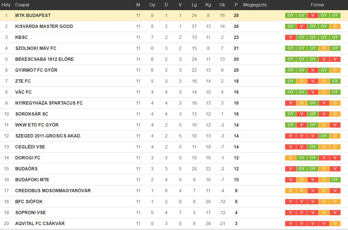Click MTK Budapest's red V form badge
This screenshot has height=230, width=348.
click(x=313, y=15)
